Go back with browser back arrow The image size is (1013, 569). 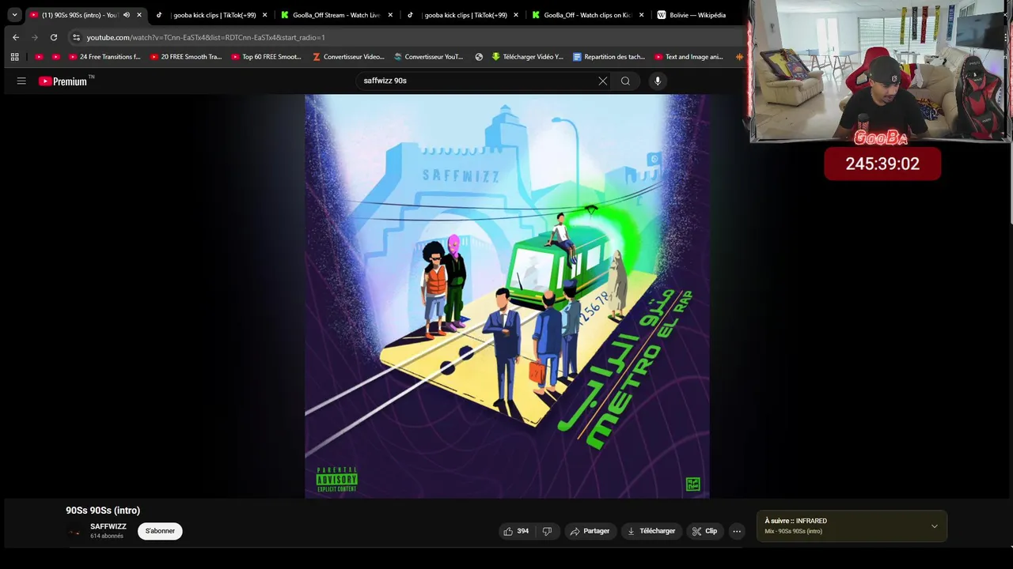click(16, 37)
